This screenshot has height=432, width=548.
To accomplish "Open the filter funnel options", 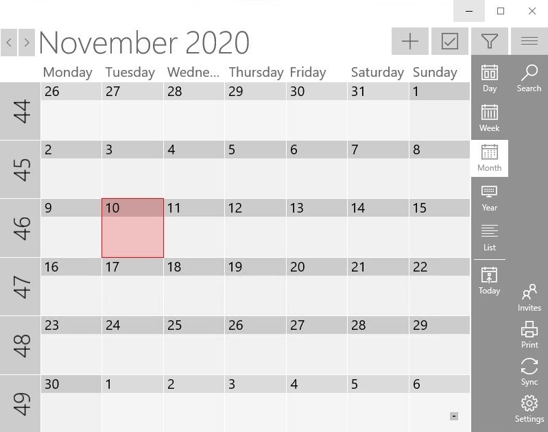I will point(489,42).
